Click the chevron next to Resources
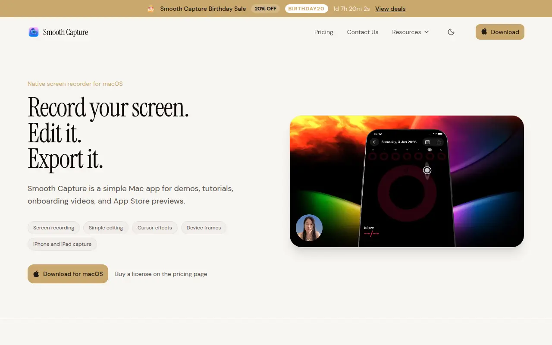The width and height of the screenshot is (552, 345). pos(427,32)
